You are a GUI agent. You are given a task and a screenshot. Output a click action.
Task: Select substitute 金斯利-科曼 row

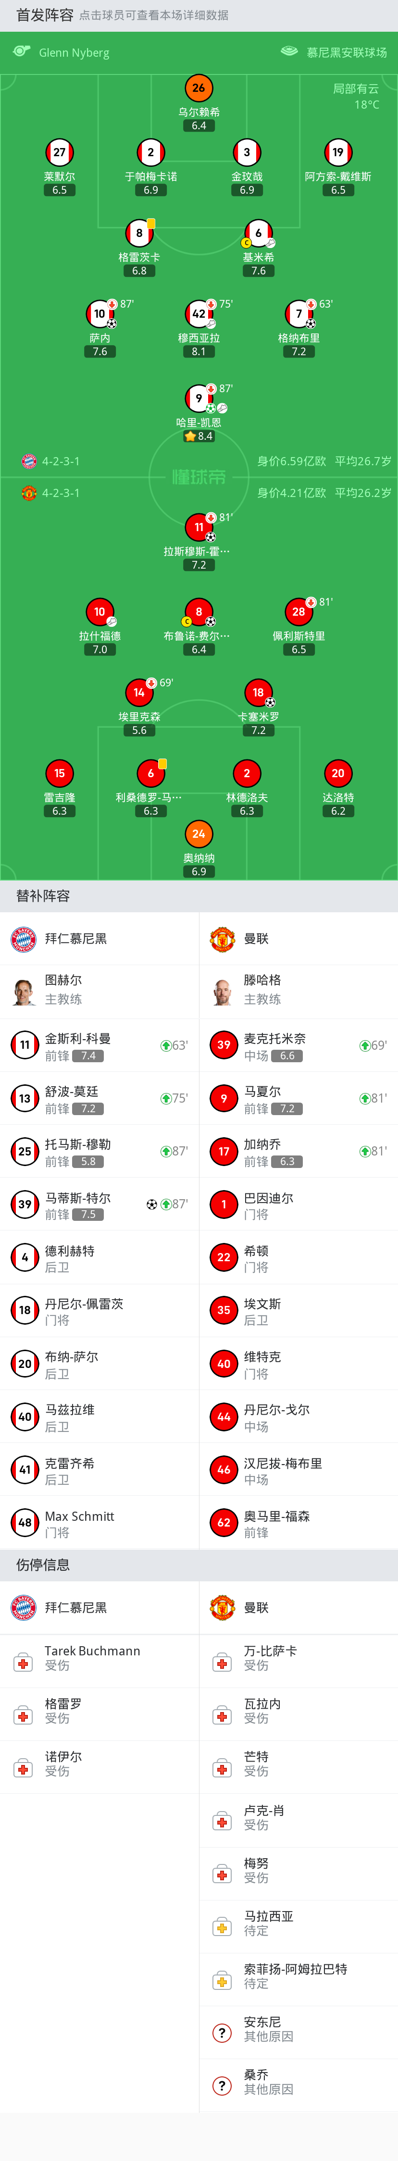tap(99, 1046)
